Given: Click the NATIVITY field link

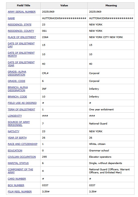Looking at the screenshot, I should (14, 132).
